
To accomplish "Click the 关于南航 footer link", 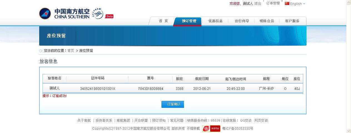I will tap(84, 121).
